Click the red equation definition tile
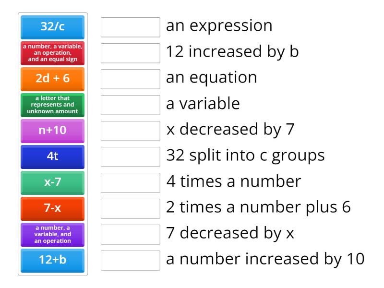This screenshot has width=384, height=288. (52, 53)
